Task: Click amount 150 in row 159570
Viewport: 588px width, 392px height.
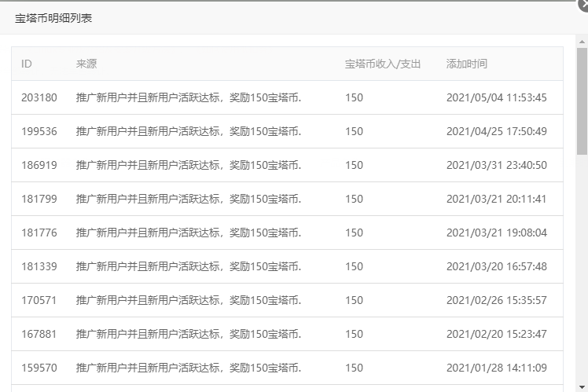Action: click(x=354, y=368)
